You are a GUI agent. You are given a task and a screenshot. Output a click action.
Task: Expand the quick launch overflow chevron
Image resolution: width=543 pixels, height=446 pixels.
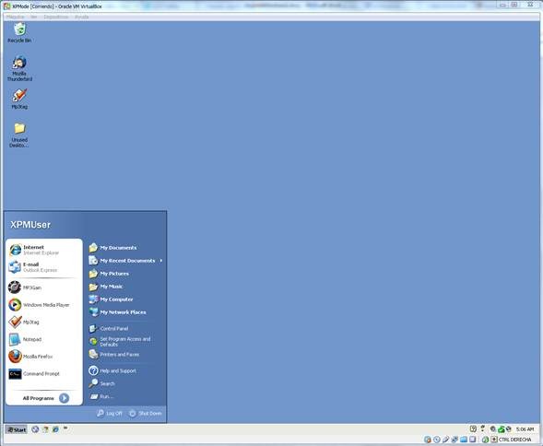(x=65, y=428)
